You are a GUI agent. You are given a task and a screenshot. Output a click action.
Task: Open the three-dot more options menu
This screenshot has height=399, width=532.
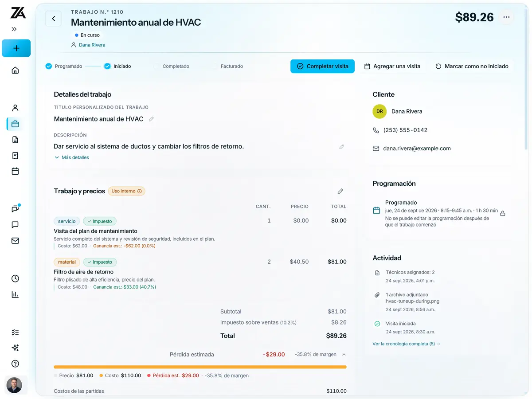[506, 17]
